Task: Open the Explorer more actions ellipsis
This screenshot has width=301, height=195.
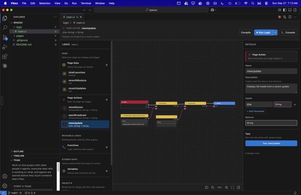Action: (x=55, y=17)
